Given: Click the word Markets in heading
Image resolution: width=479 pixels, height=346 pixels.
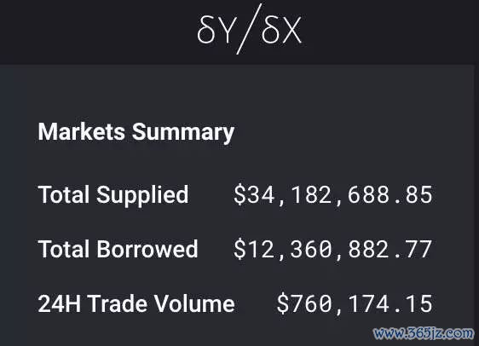Looking at the screenshot, I should 81,131.
